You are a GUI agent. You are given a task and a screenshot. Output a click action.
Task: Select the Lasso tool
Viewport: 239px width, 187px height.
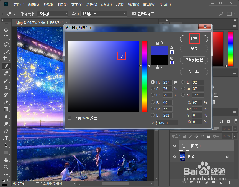pyautogui.click(x=6, y=44)
